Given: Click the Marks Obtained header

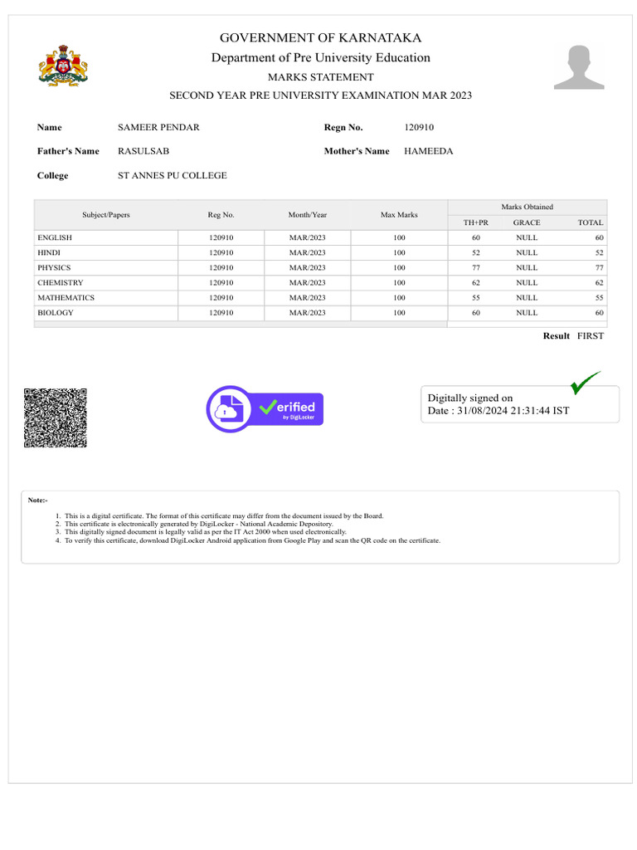Looking at the screenshot, I should coord(527,207).
